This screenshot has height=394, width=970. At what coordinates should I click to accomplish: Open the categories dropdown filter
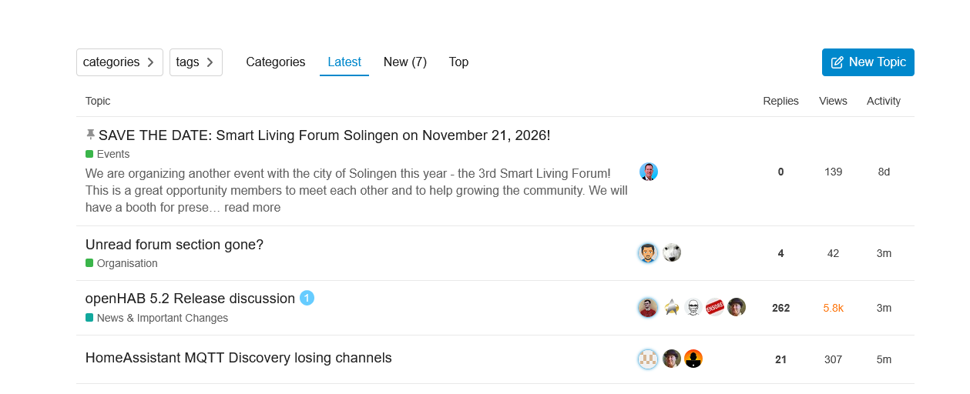[x=119, y=62]
